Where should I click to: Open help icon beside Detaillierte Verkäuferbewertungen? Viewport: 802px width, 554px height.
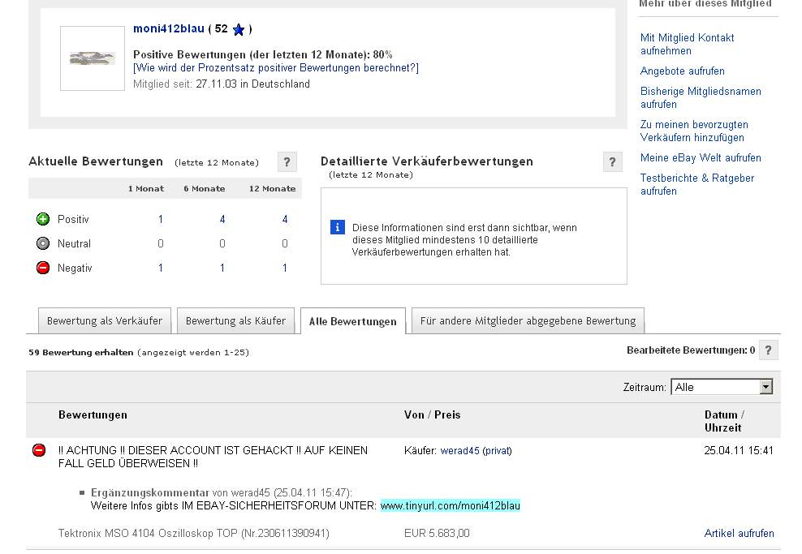pos(612,162)
